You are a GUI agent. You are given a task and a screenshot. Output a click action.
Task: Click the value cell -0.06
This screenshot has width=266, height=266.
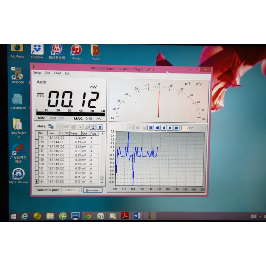coord(75,138)
